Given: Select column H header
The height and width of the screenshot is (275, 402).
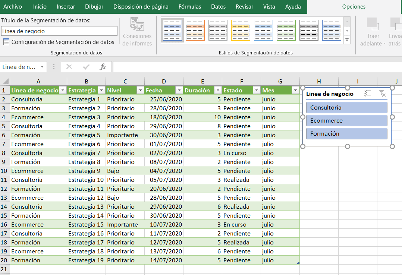Looking at the screenshot, I should 319,82.
